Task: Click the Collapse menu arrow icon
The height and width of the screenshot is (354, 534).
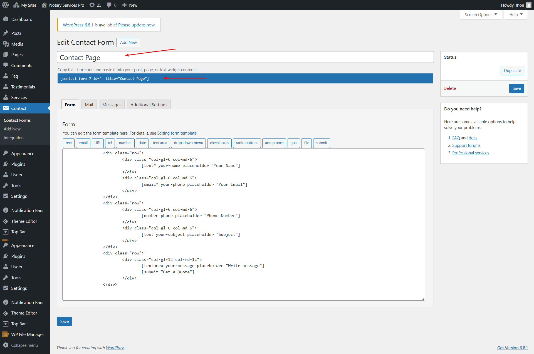Action: pos(6,345)
